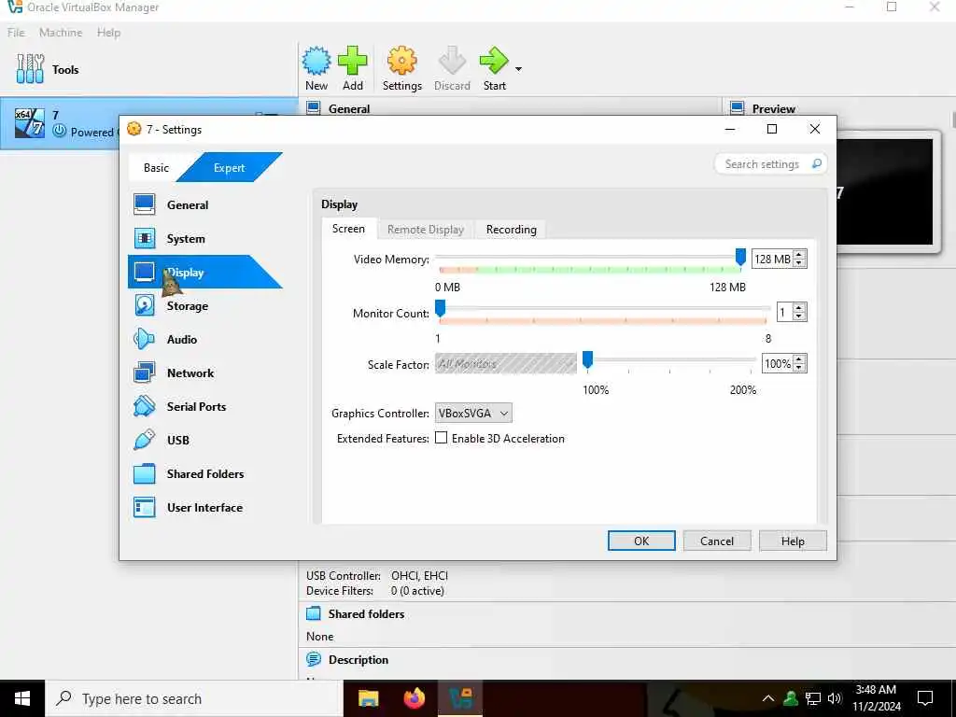This screenshot has width=956, height=717.
Task: Click the volume icon in system tray
Action: 835,698
